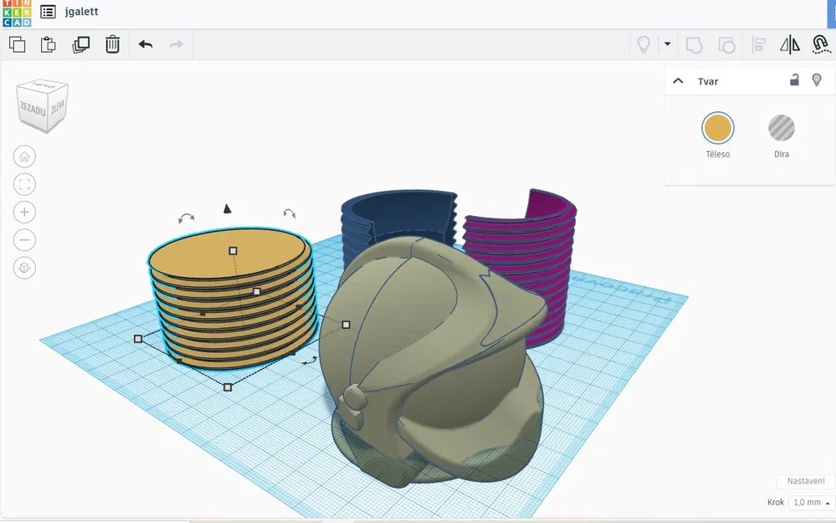Toggle perspective view cube icon
The width and height of the screenshot is (836, 523).
[x=24, y=268]
